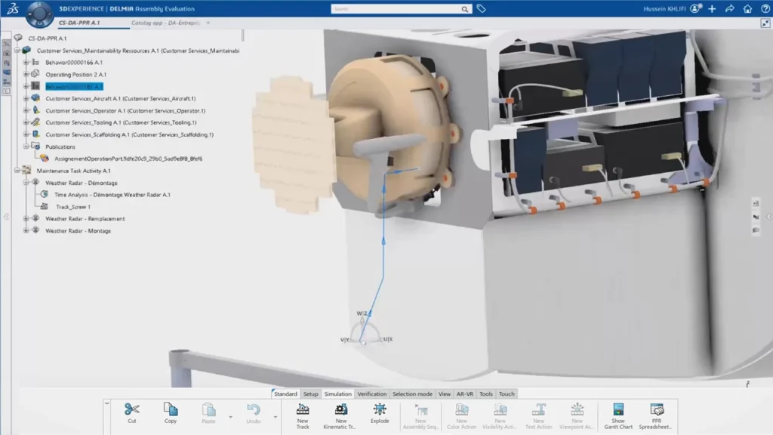Click New Visibility Action tool

(x=500, y=416)
